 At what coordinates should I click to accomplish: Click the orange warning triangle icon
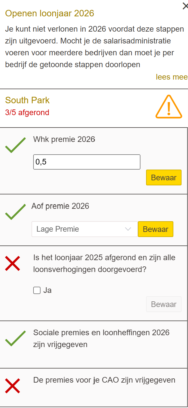click(x=169, y=107)
